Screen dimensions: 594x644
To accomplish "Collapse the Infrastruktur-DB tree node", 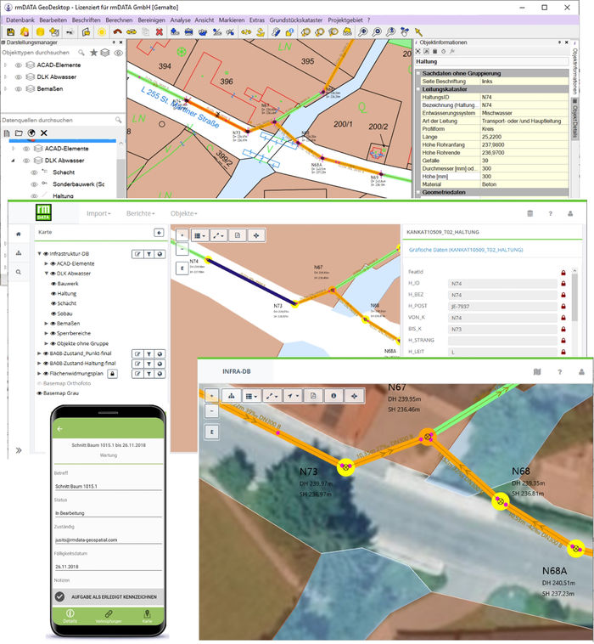I will click(x=39, y=254).
